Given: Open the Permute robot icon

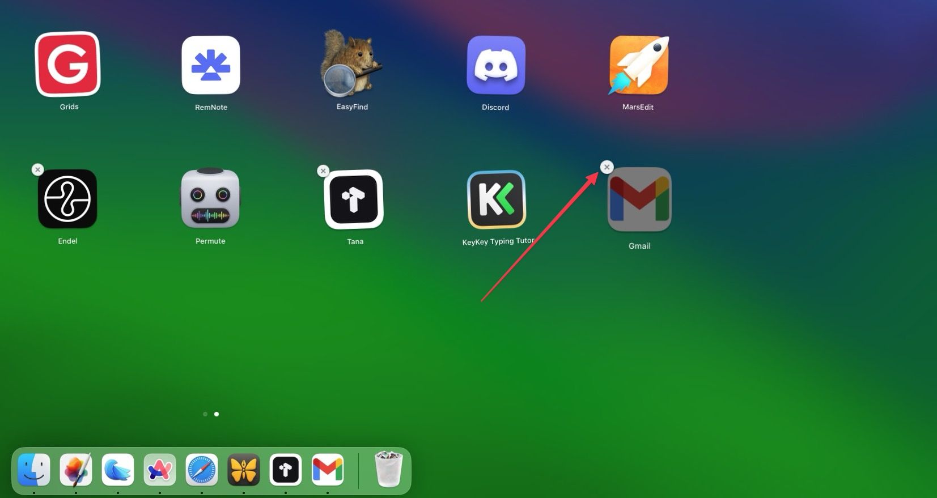Looking at the screenshot, I should [210, 199].
